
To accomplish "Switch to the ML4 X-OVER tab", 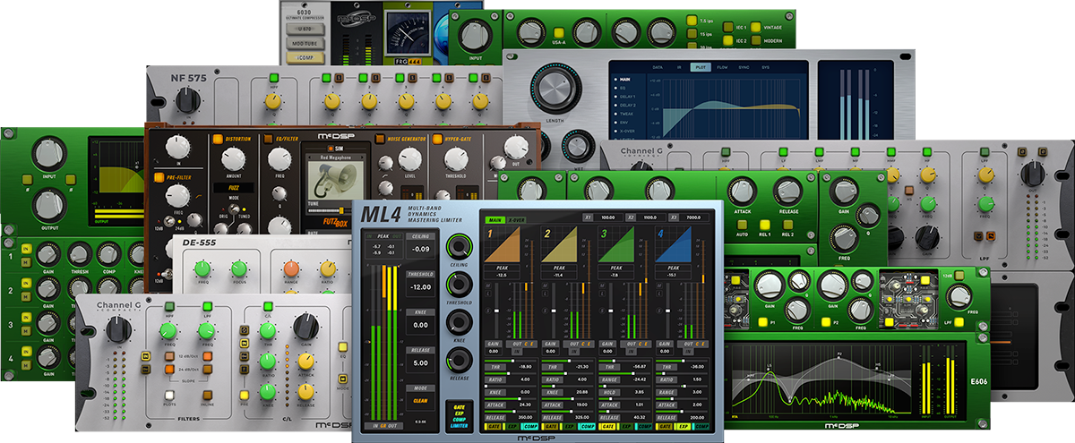I will tap(518, 219).
